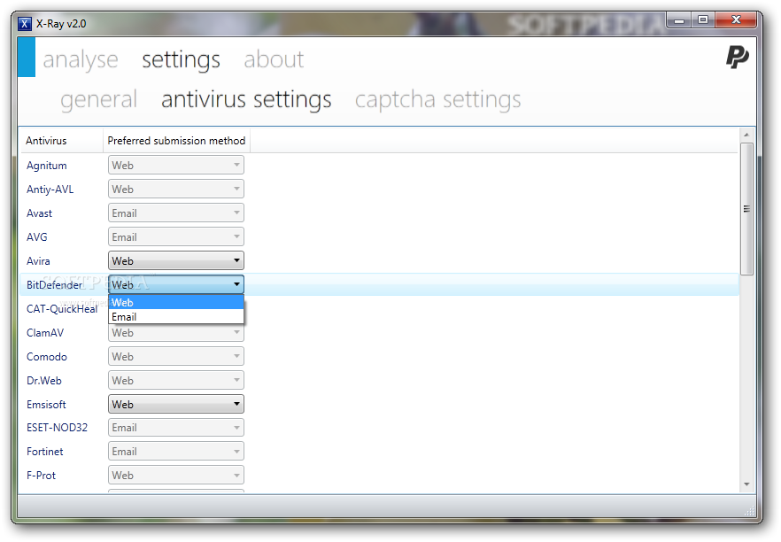Open the Comodo submission method dropdown
This screenshot has width=781, height=542.
click(176, 356)
